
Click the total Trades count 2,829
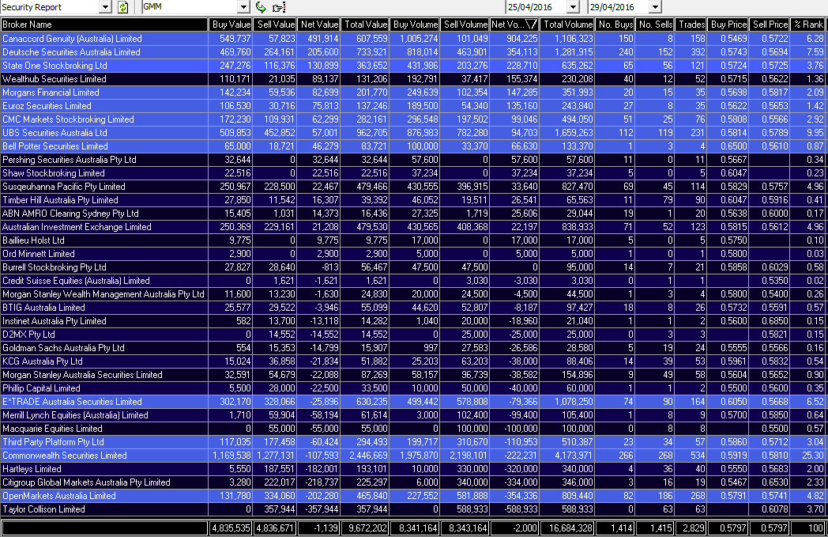[691, 528]
